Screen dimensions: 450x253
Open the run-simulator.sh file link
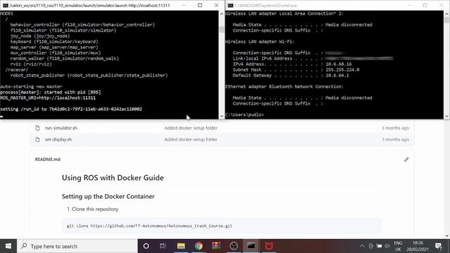pos(61,128)
